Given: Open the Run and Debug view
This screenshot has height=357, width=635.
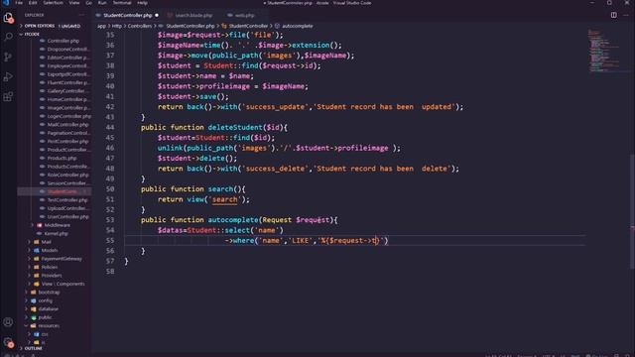Looking at the screenshot, I should [8, 76].
